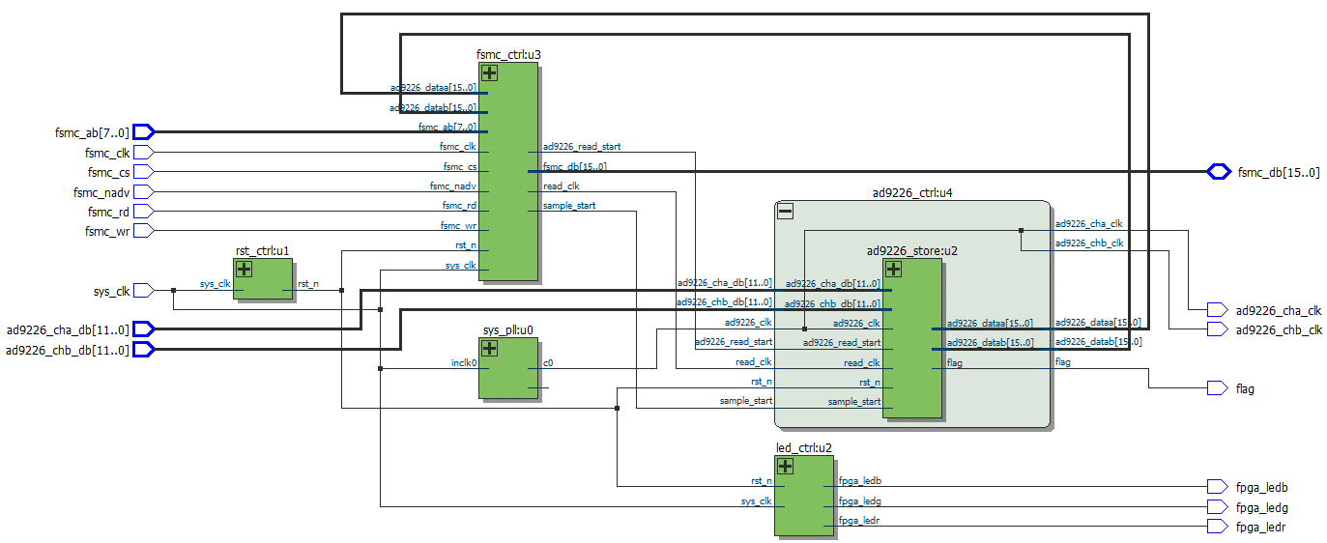
Task: Expand the ad9226_store:u2 instance
Action: [893, 270]
